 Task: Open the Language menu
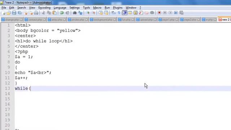click(x=60, y=8)
